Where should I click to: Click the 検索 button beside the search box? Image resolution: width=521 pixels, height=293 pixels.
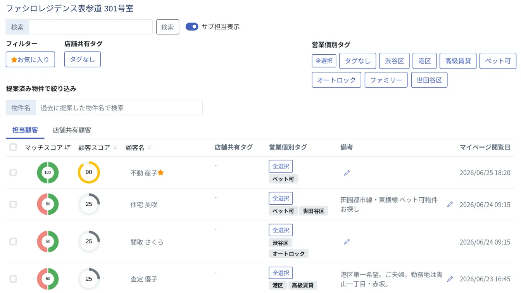(167, 27)
